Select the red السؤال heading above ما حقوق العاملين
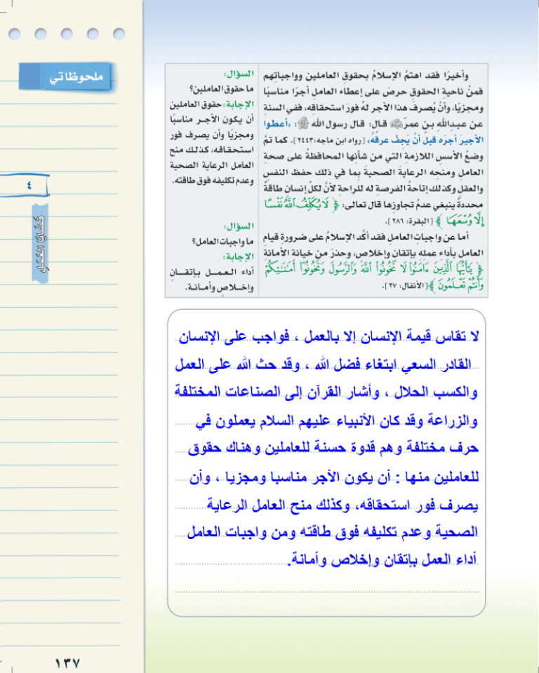The height and width of the screenshot is (673, 539). click(x=234, y=74)
